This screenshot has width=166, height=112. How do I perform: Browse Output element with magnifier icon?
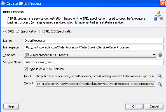[160, 84]
